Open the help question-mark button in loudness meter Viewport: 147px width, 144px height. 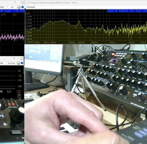click(19, 96)
